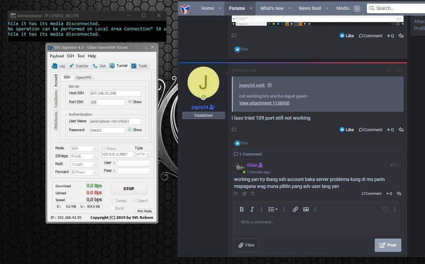The width and height of the screenshot is (425, 264).
Task: Click Comment on jogoy24's 109 port post
Action: pyautogui.click(x=371, y=130)
